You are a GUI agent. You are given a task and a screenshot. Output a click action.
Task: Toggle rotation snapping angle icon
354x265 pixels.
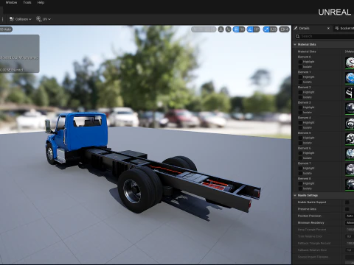(250, 29)
